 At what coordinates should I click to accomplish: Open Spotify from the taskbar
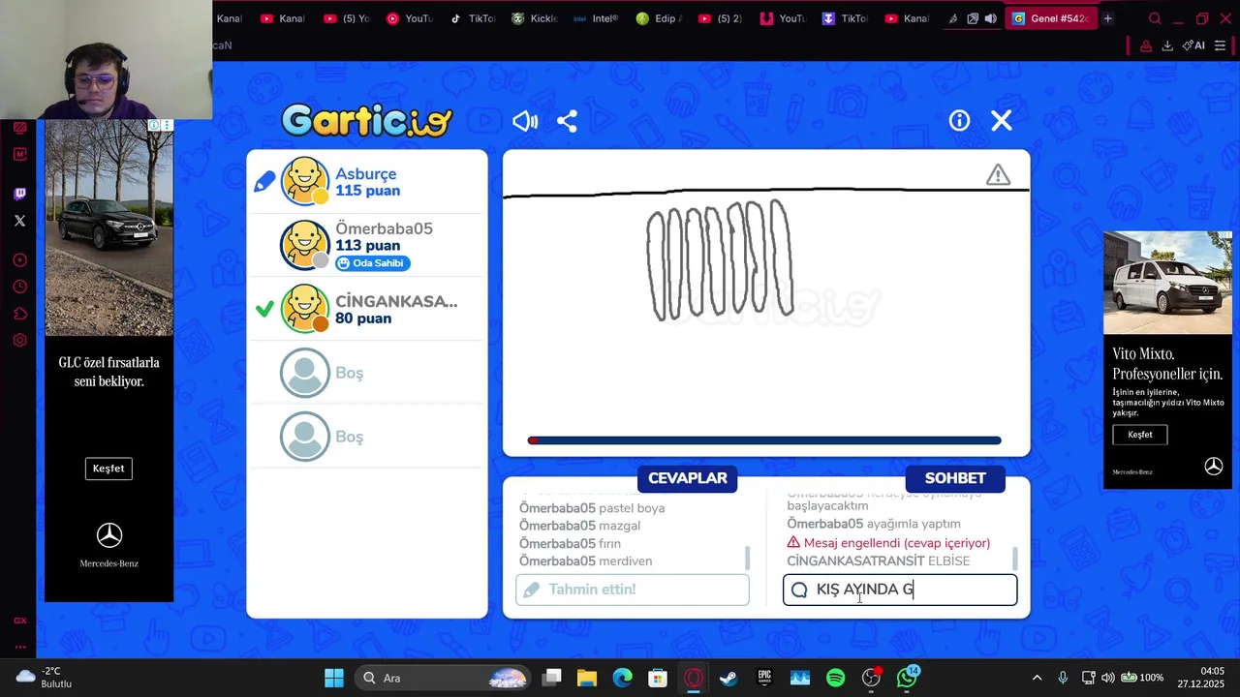point(836,678)
